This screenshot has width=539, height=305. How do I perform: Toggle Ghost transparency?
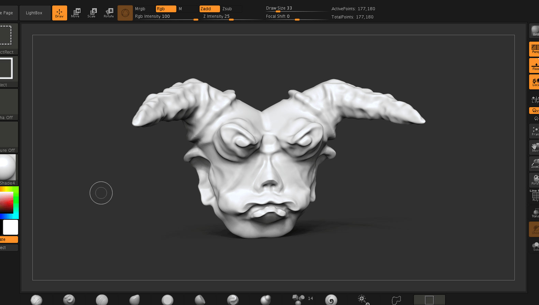click(x=535, y=229)
